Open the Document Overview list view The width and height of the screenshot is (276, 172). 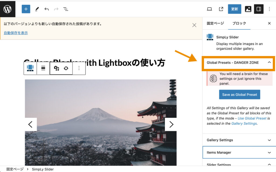click(x=65, y=9)
